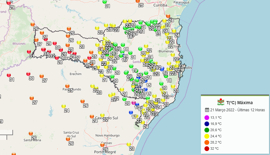Viewport: 270px width, 155px height.
Task: Click the red marker 29 near Paraná label
Action: click(x=9, y=3)
